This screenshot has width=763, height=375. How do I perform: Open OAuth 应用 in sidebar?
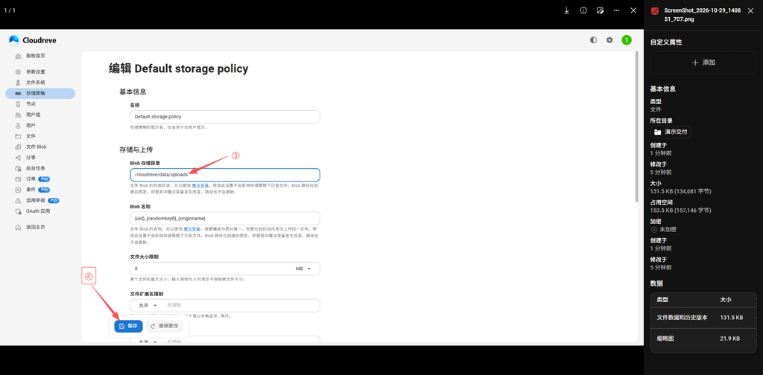pyautogui.click(x=40, y=211)
